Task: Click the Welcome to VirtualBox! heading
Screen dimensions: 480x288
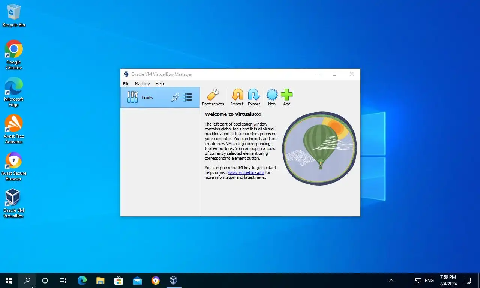Action: coord(233,114)
